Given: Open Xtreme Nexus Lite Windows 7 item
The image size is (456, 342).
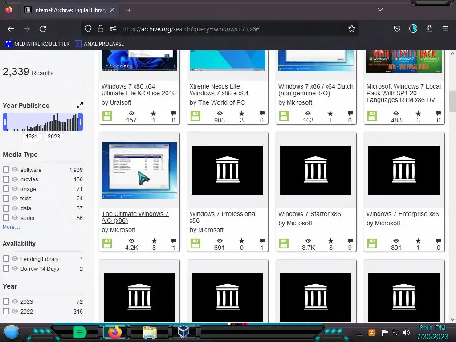Looking at the screenshot, I should tap(219, 90).
